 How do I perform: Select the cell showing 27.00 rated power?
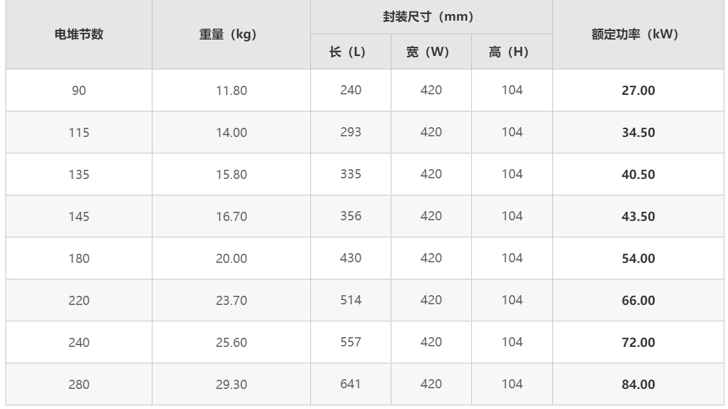tap(638, 91)
